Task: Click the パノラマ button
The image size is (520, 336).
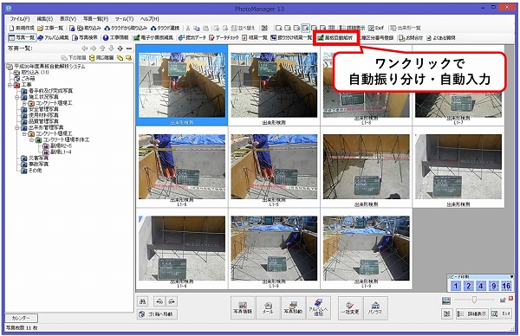Action: coord(375,307)
